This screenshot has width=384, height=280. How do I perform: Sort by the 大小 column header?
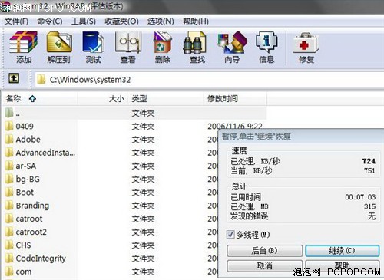[103, 99]
